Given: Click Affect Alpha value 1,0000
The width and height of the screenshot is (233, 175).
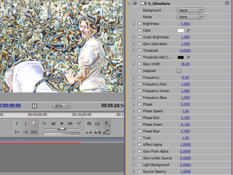Looking at the screenshot, I should [x=185, y=145].
